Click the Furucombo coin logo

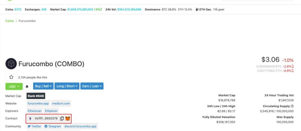11,64
